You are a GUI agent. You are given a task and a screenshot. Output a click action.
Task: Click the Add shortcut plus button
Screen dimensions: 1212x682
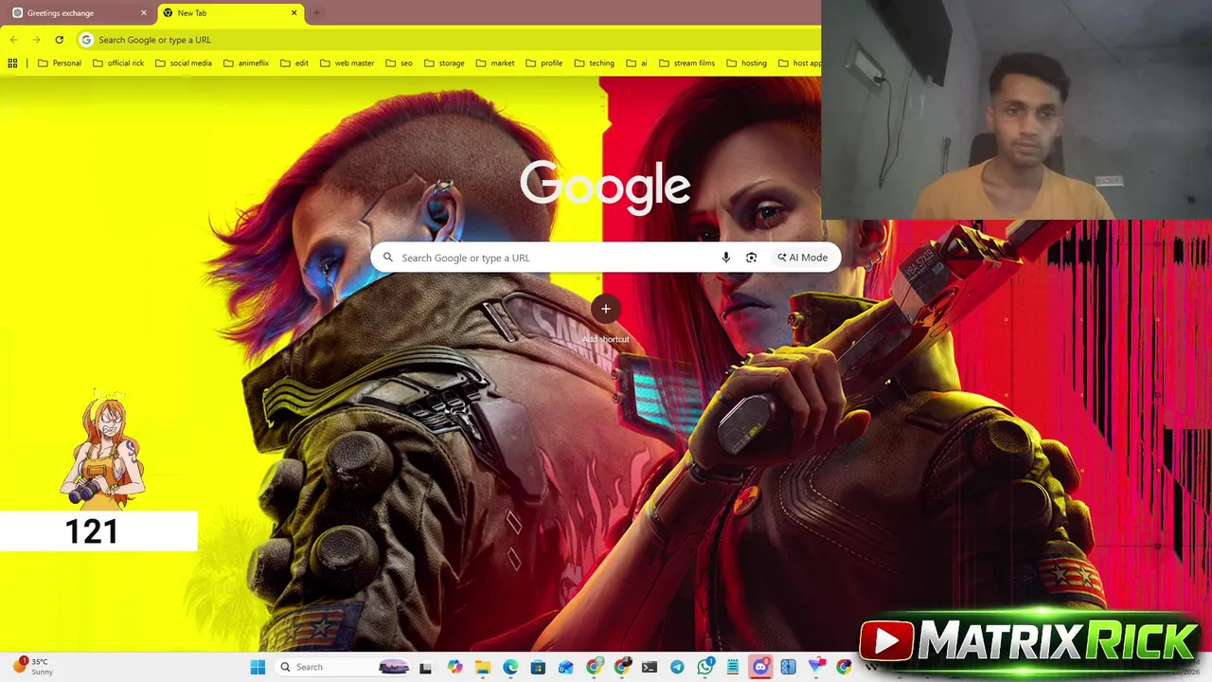(x=605, y=309)
